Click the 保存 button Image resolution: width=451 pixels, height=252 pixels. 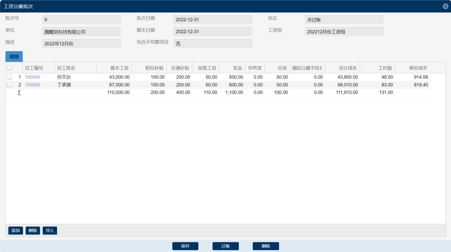tap(185, 246)
